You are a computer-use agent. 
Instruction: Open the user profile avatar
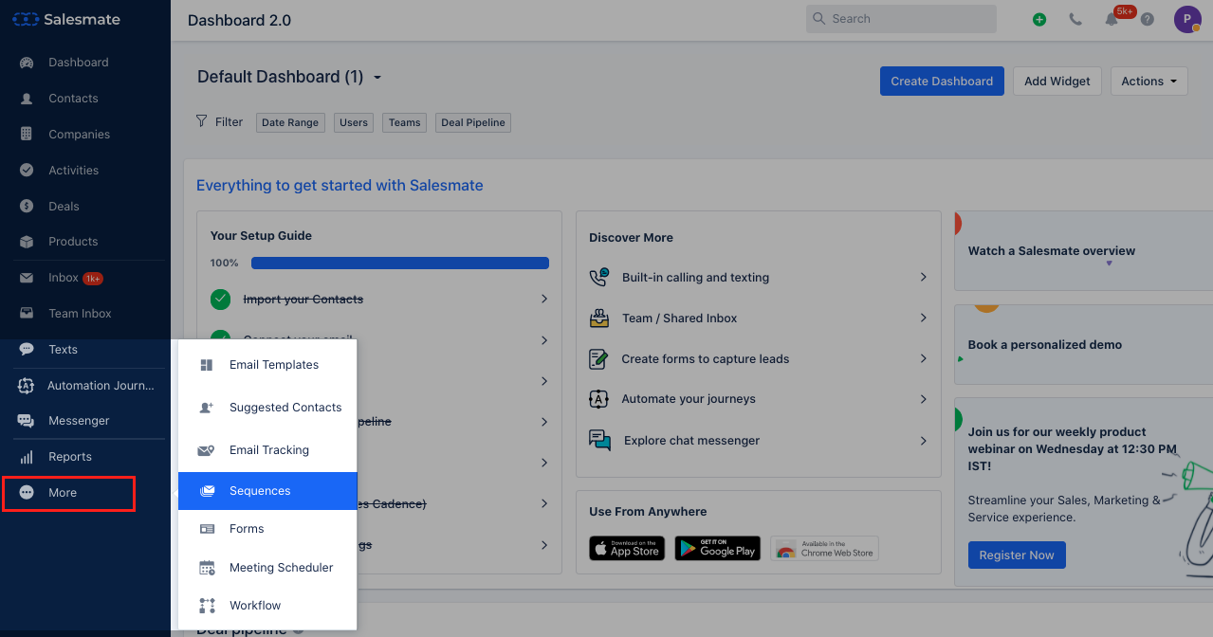[x=1187, y=19]
